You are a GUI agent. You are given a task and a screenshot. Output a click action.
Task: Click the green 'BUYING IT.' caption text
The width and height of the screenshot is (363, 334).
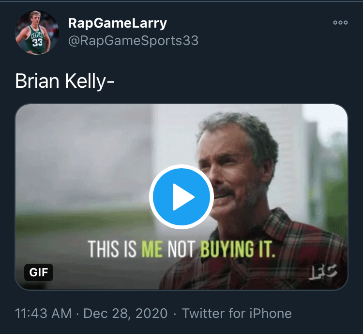(237, 249)
